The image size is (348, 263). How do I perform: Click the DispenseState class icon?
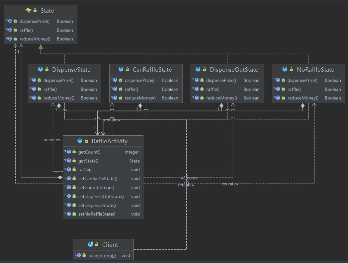tap(41, 69)
